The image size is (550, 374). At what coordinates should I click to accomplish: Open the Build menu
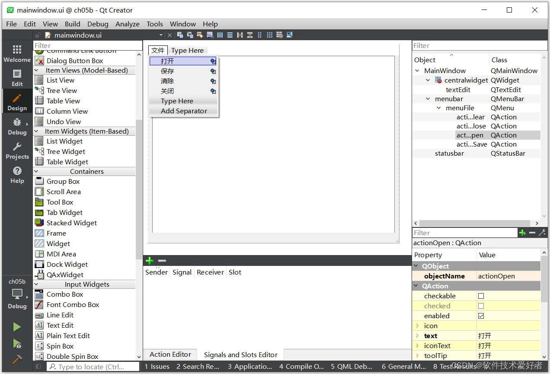[x=73, y=24]
